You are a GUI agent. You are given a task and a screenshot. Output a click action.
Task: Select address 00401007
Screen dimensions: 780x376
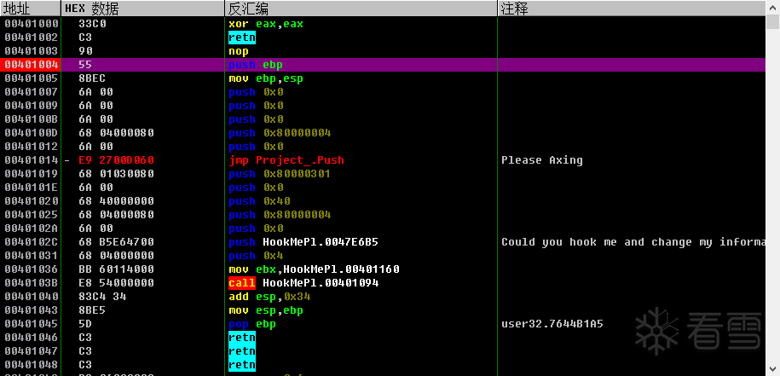tap(32, 92)
